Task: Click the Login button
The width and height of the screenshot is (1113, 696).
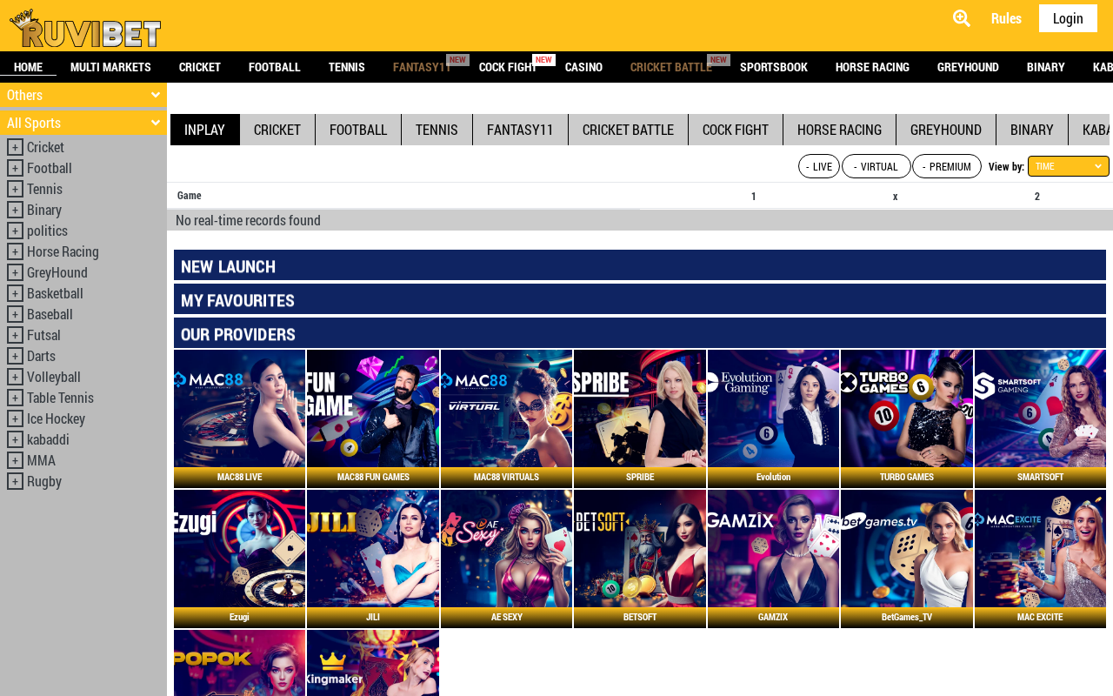Action: 1068,18
